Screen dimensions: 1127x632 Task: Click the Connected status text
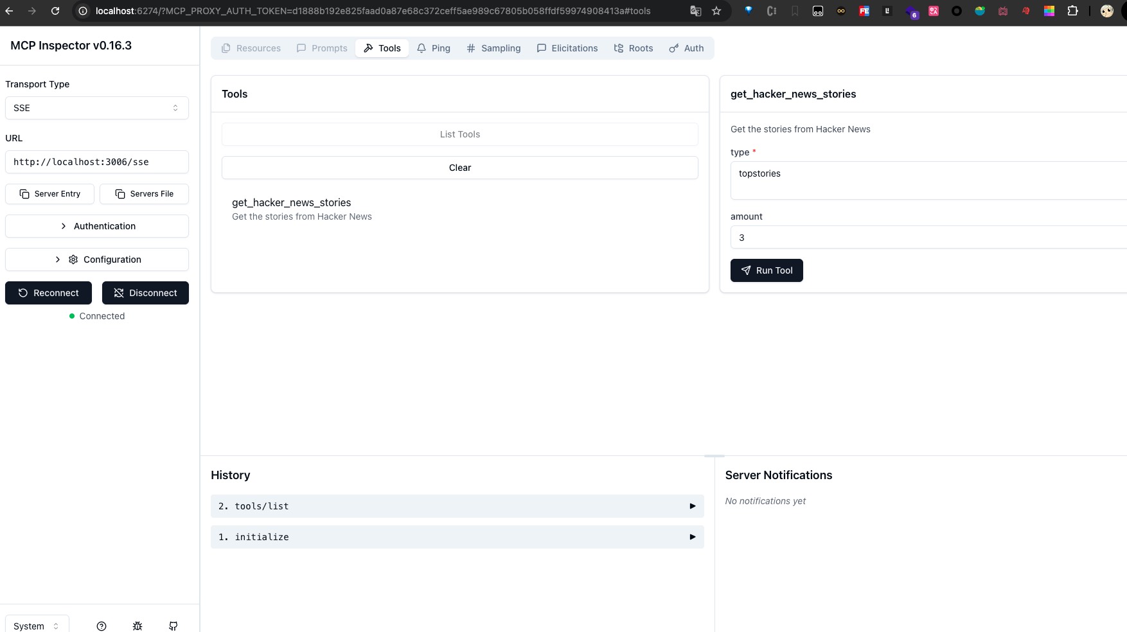point(102,316)
